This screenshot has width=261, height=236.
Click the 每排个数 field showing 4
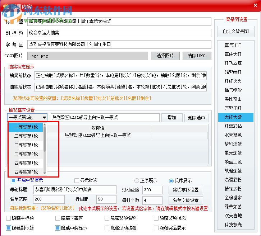point(152,200)
